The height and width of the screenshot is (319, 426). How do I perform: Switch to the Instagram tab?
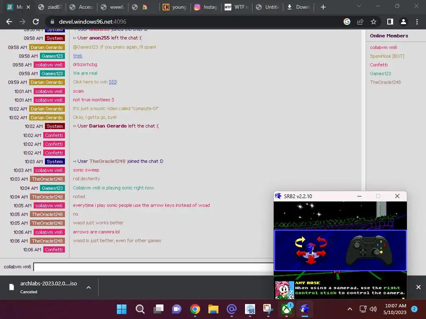click(x=206, y=7)
